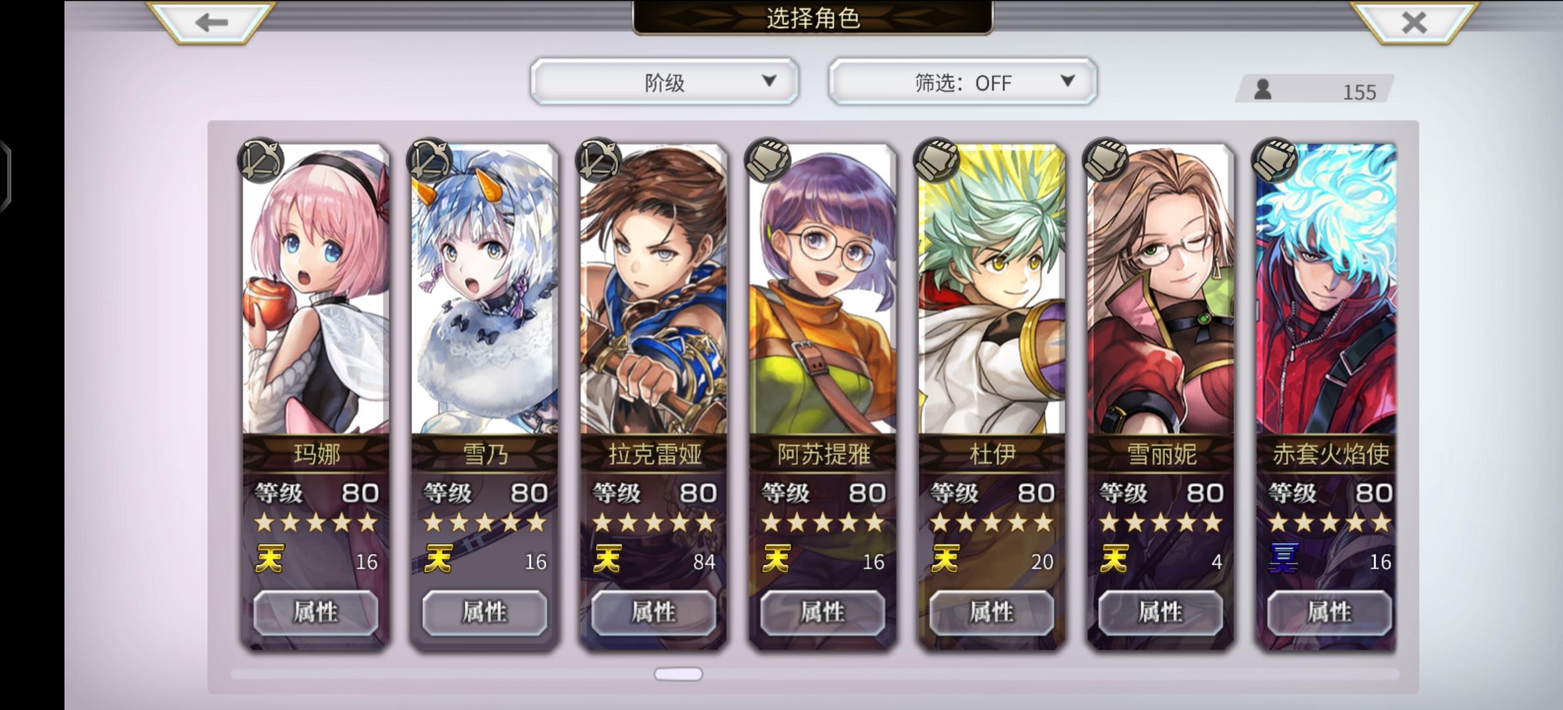Screen dimensions: 1563x710
Task: Click the bow weapon icon on 雪乃's card
Action: pyautogui.click(x=430, y=160)
